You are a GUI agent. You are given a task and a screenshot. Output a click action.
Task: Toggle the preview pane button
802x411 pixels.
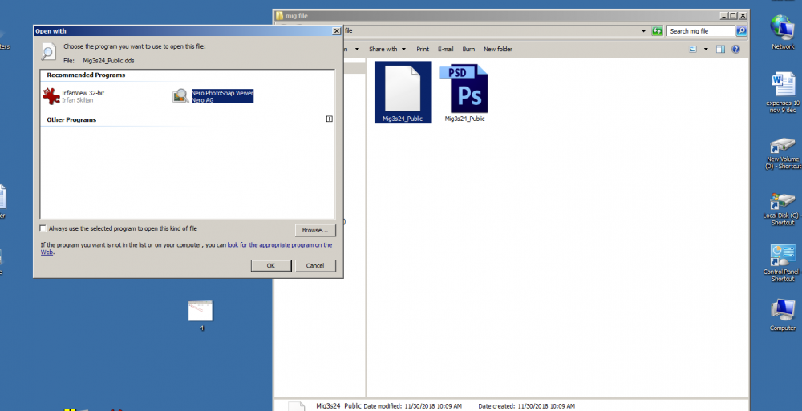[x=720, y=49]
